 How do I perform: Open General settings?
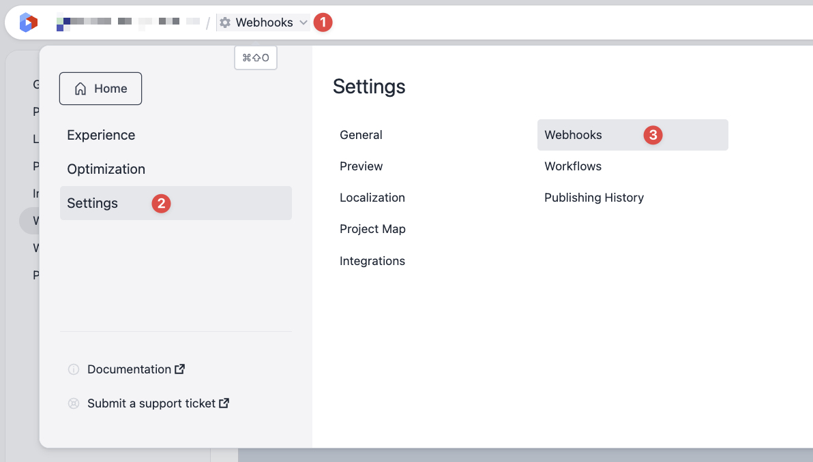pos(361,135)
